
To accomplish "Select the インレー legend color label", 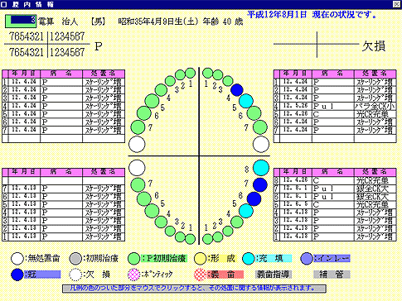I will click(332, 258).
